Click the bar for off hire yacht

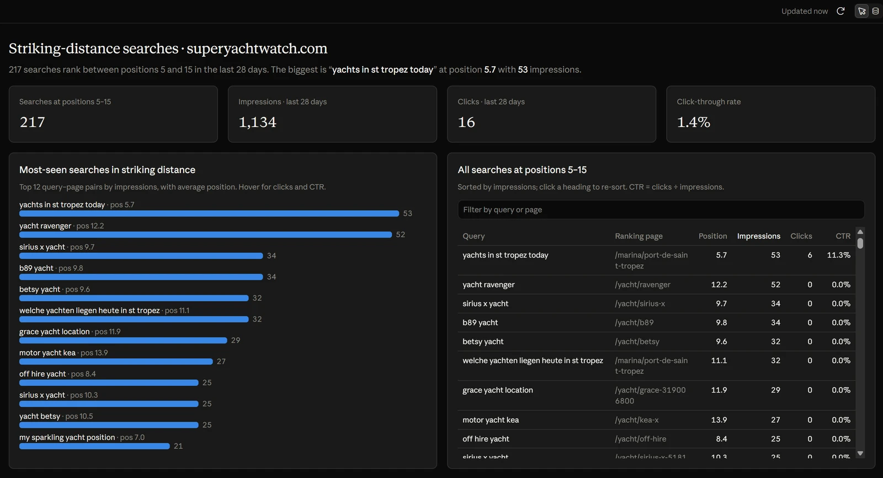coord(109,383)
